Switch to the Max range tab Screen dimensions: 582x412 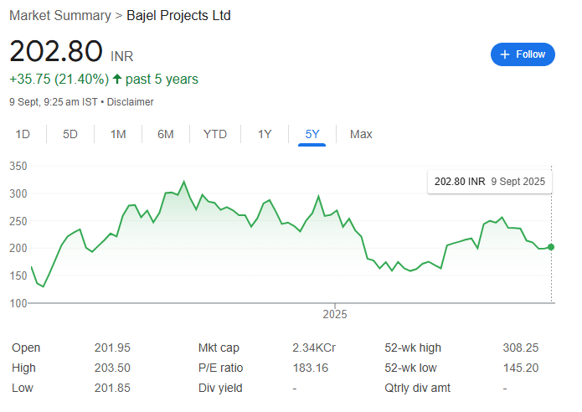click(361, 134)
